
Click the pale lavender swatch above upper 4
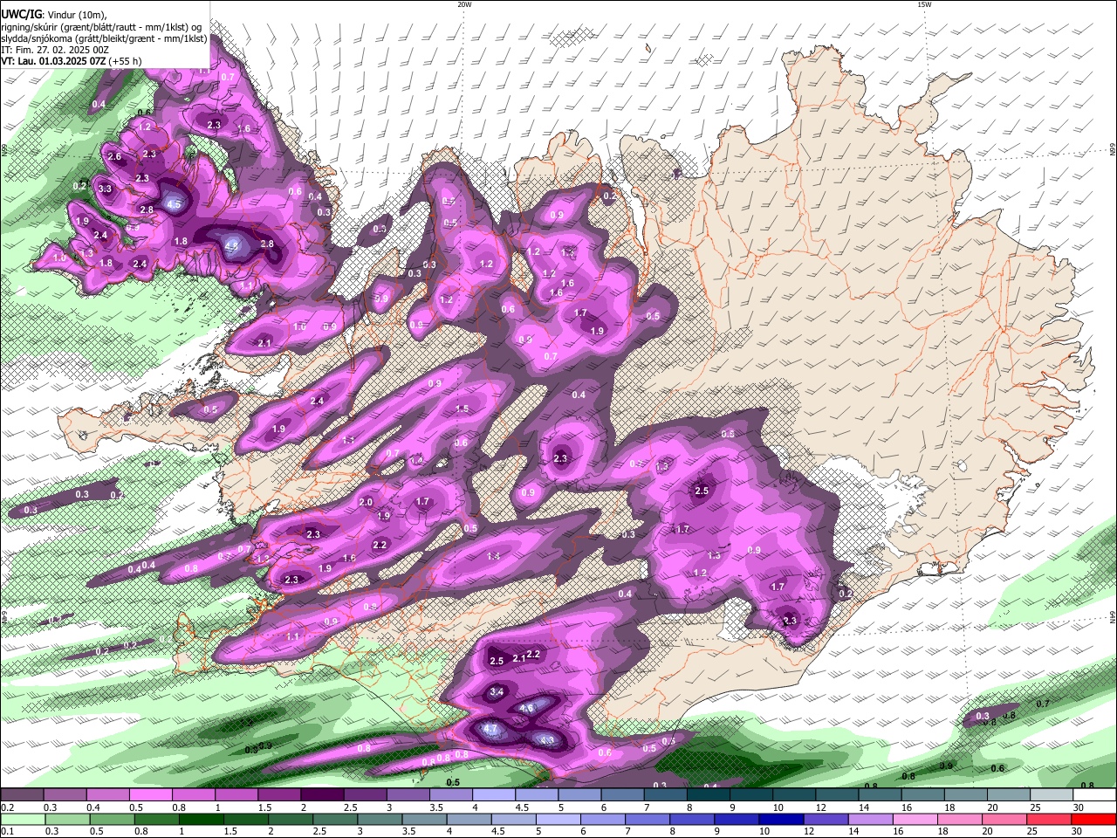(x=494, y=794)
